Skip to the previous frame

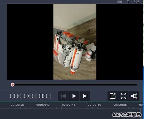coord(64,96)
